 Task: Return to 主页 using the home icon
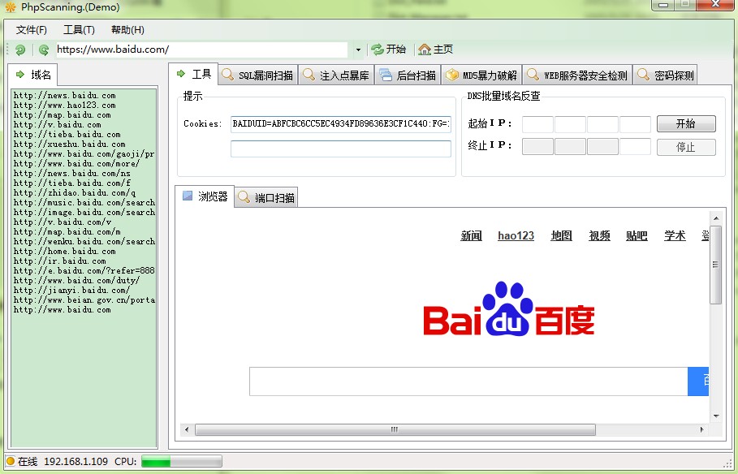click(425, 48)
